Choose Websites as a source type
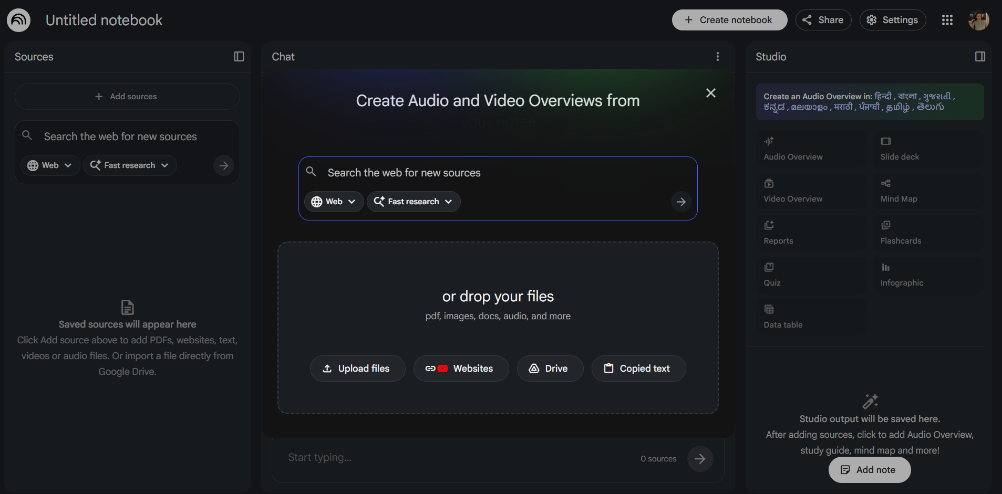 click(461, 369)
